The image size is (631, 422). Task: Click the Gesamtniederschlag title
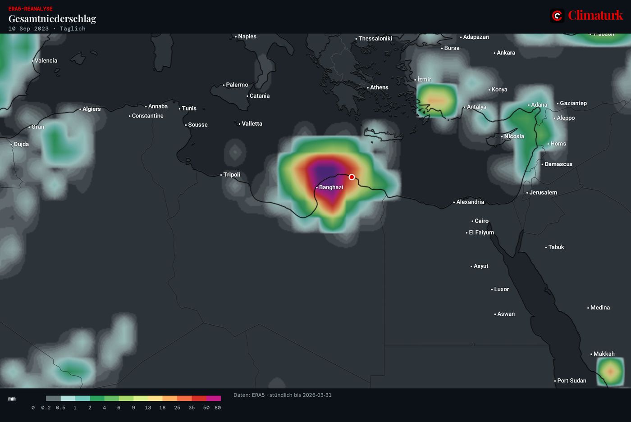[x=52, y=19]
